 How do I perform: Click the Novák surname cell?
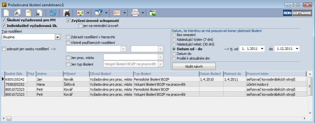(76, 79)
